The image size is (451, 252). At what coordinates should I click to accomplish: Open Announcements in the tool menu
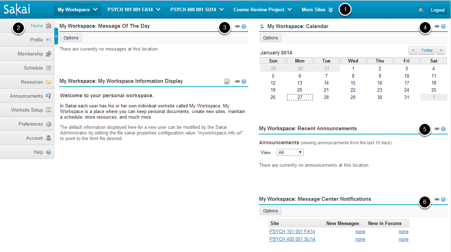[x=27, y=96]
